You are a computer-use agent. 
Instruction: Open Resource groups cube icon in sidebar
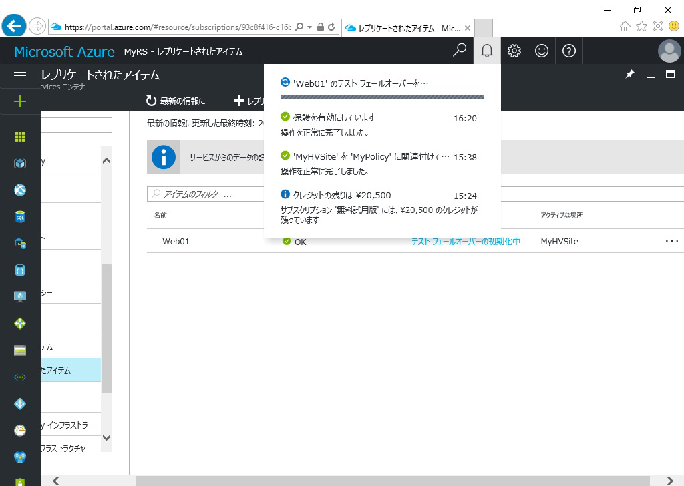(20, 163)
